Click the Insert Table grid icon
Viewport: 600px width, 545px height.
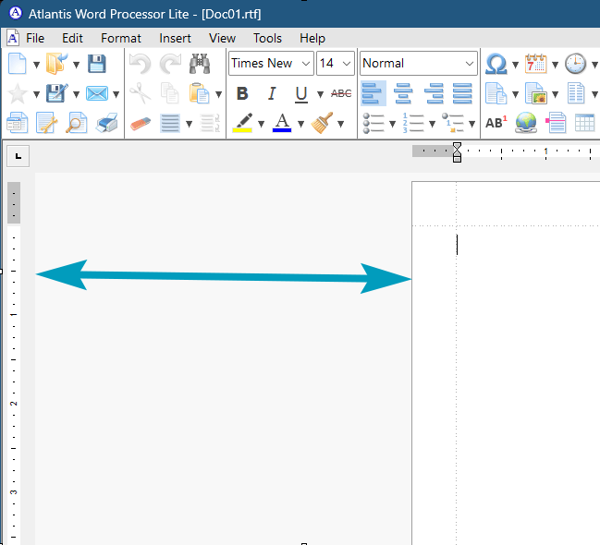coord(584,123)
